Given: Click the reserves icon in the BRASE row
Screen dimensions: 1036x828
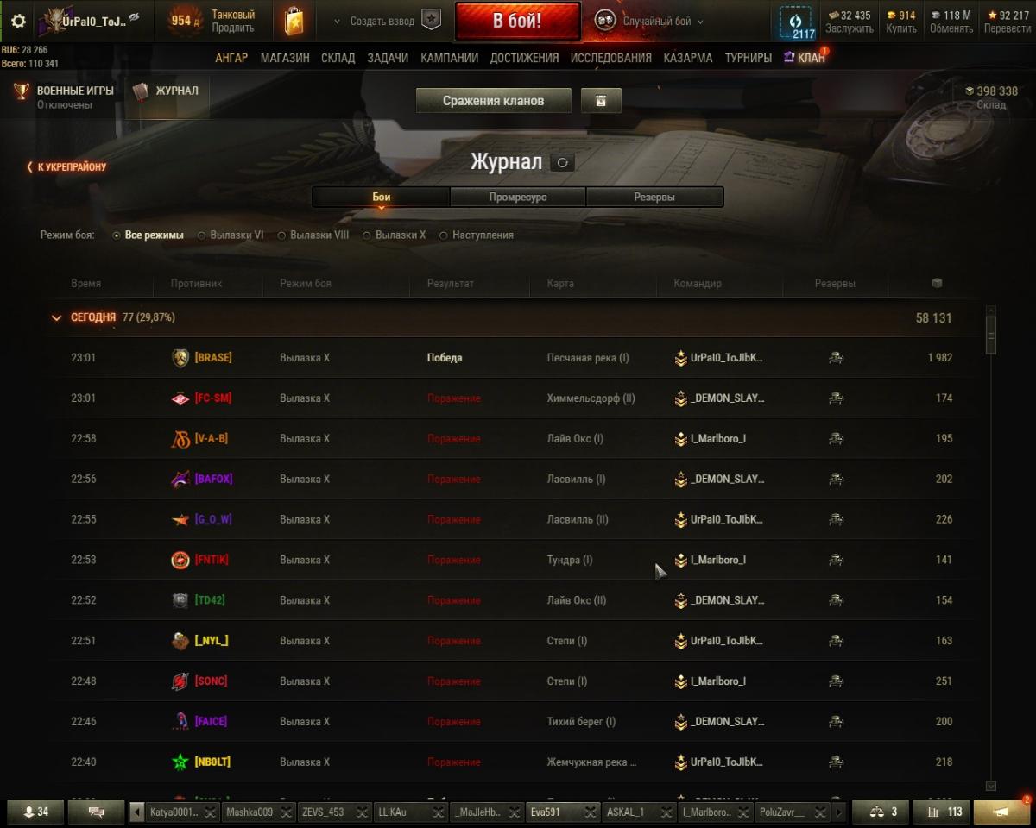Looking at the screenshot, I should click(835, 358).
